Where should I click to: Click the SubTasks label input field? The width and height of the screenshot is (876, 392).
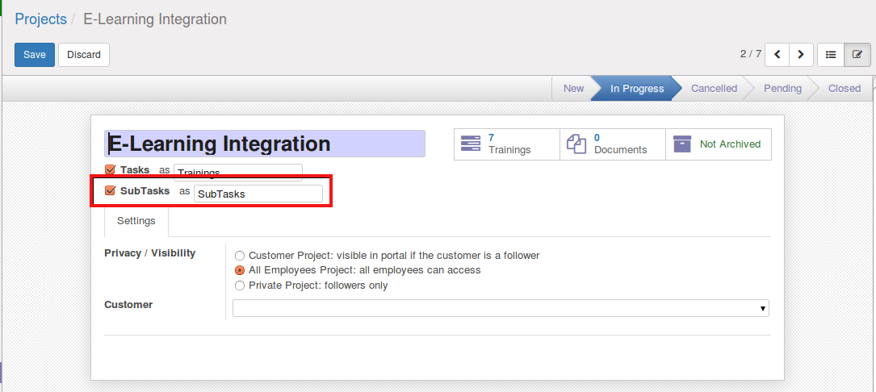258,194
